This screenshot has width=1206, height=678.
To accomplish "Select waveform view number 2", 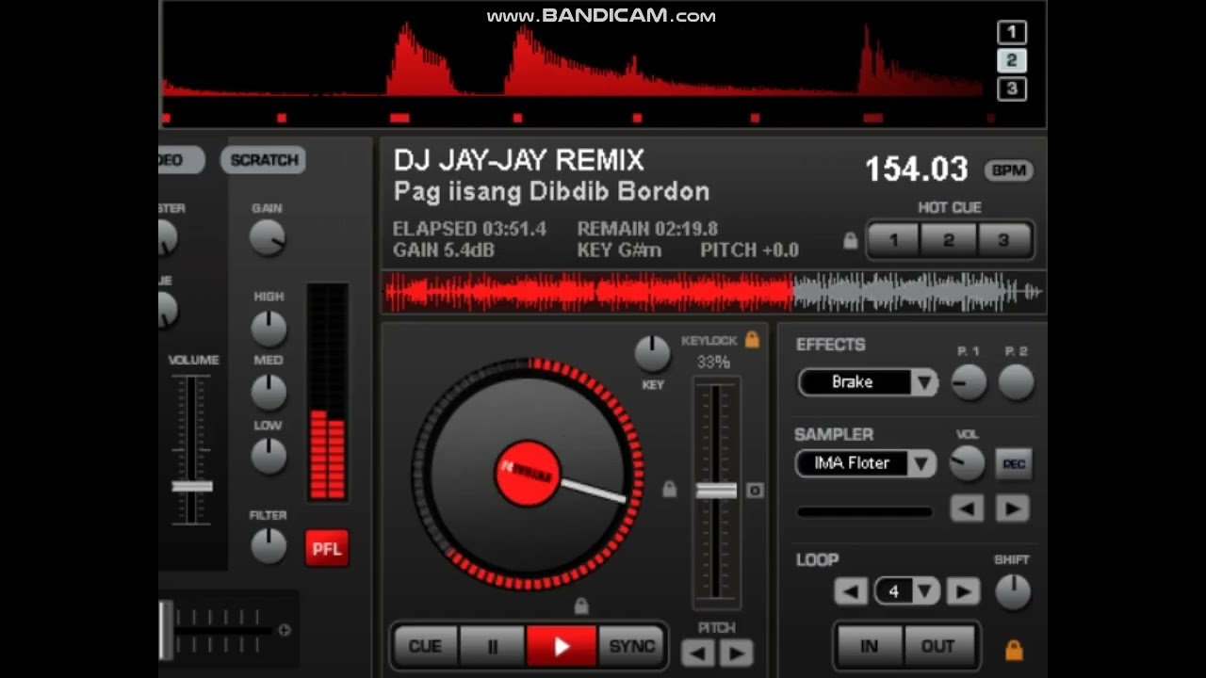I will [1011, 60].
